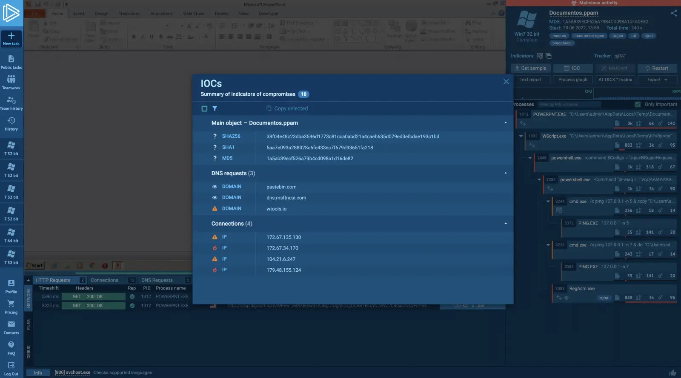Image resolution: width=681 pixels, height=378 pixels.
Task: Click the SHA256 hash value
Action: click(x=353, y=136)
